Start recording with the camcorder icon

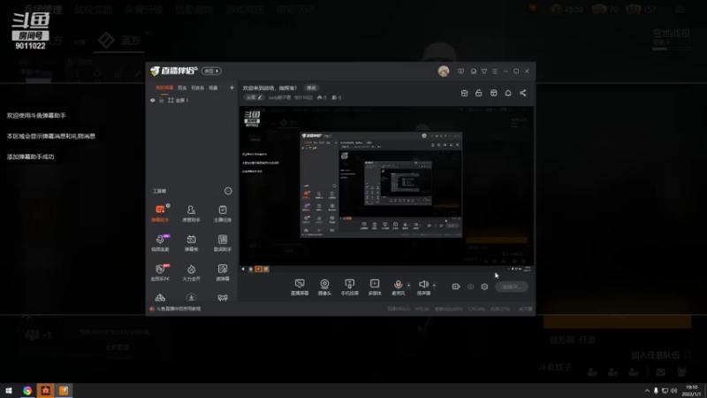pyautogui.click(x=456, y=287)
